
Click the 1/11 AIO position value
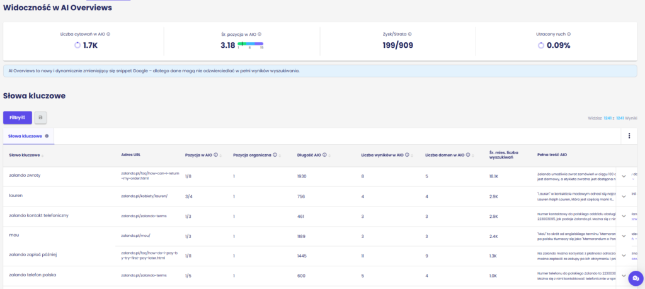pyautogui.click(x=188, y=256)
